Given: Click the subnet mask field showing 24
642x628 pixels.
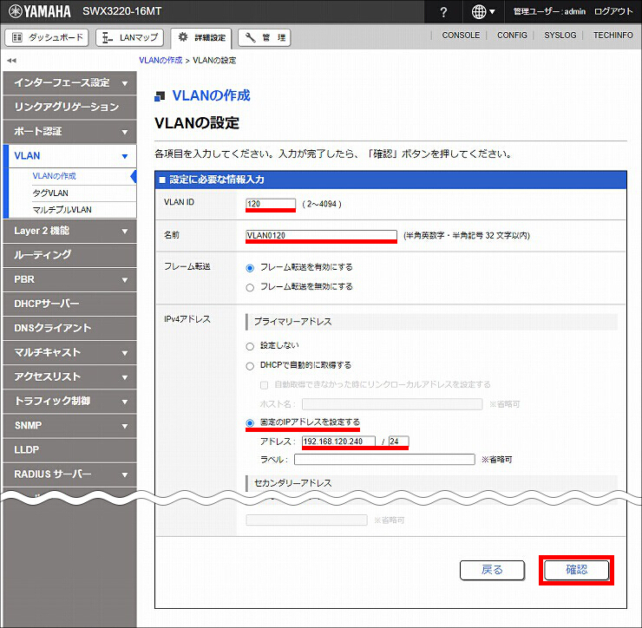Looking at the screenshot, I should (x=399, y=442).
